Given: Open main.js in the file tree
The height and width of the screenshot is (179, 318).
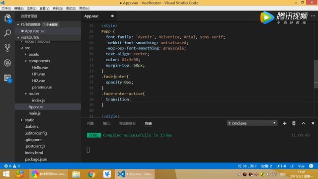Looking at the screenshot, I should (x=34, y=113).
